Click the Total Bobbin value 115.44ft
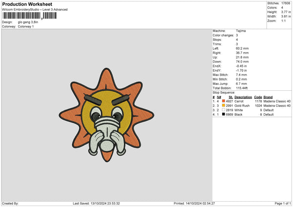The width and height of the screenshot is (293, 207). 242,88
